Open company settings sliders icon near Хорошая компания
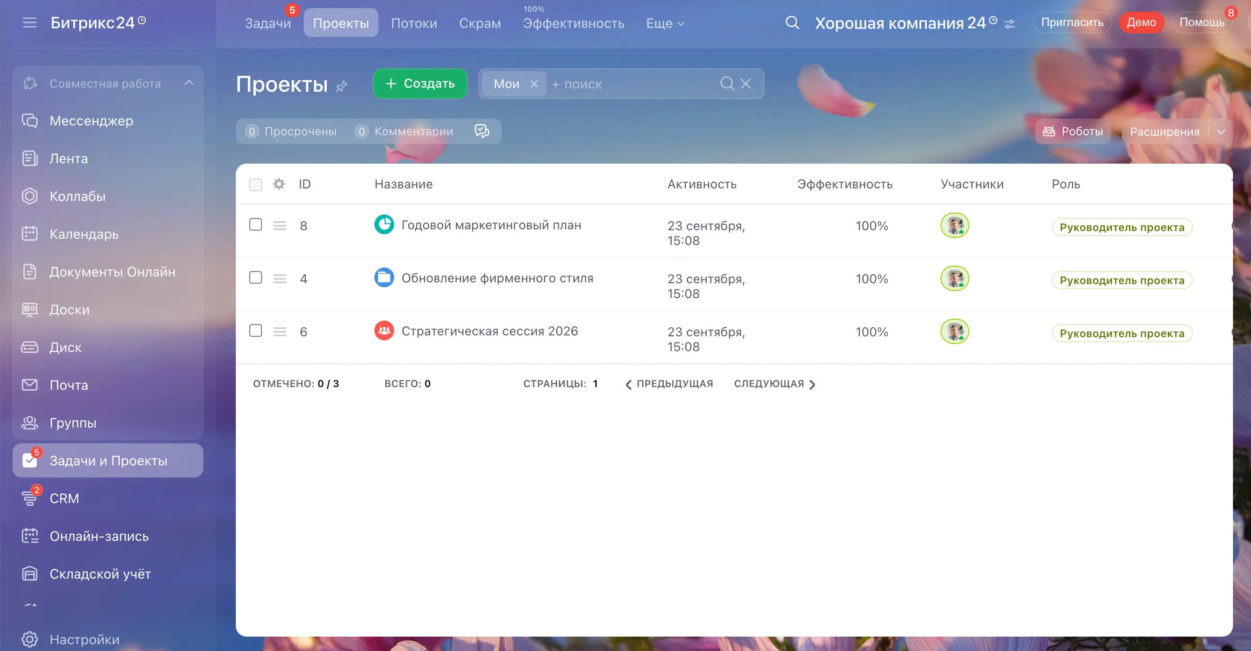 point(1010,24)
